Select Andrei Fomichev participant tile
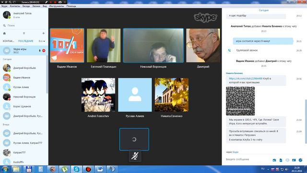 click(x=98, y=95)
